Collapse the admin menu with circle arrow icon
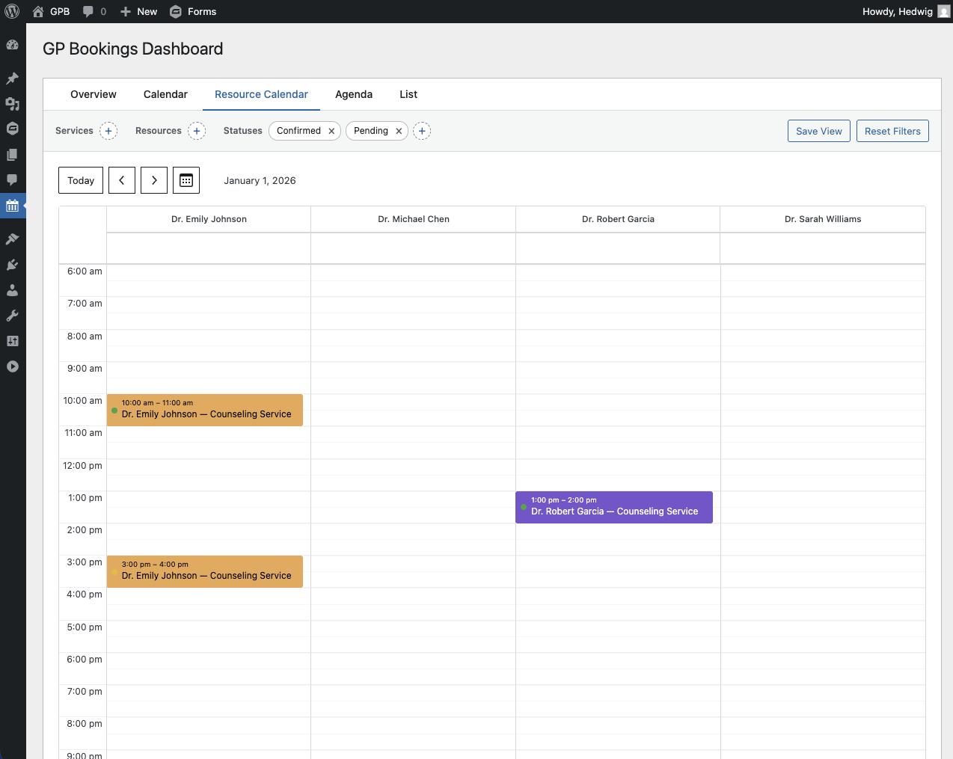This screenshot has height=759, width=953. (x=12, y=366)
